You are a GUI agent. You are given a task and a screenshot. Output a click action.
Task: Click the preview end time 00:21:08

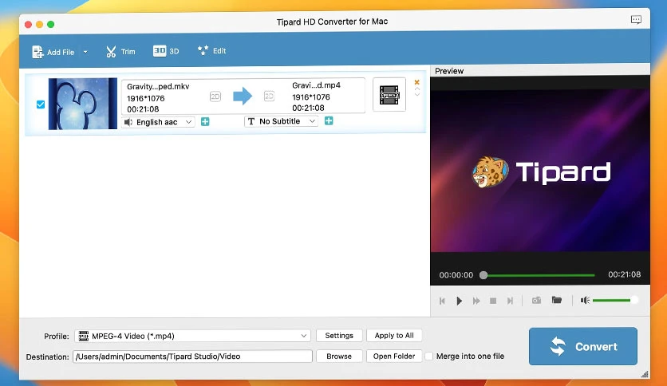pyautogui.click(x=624, y=274)
